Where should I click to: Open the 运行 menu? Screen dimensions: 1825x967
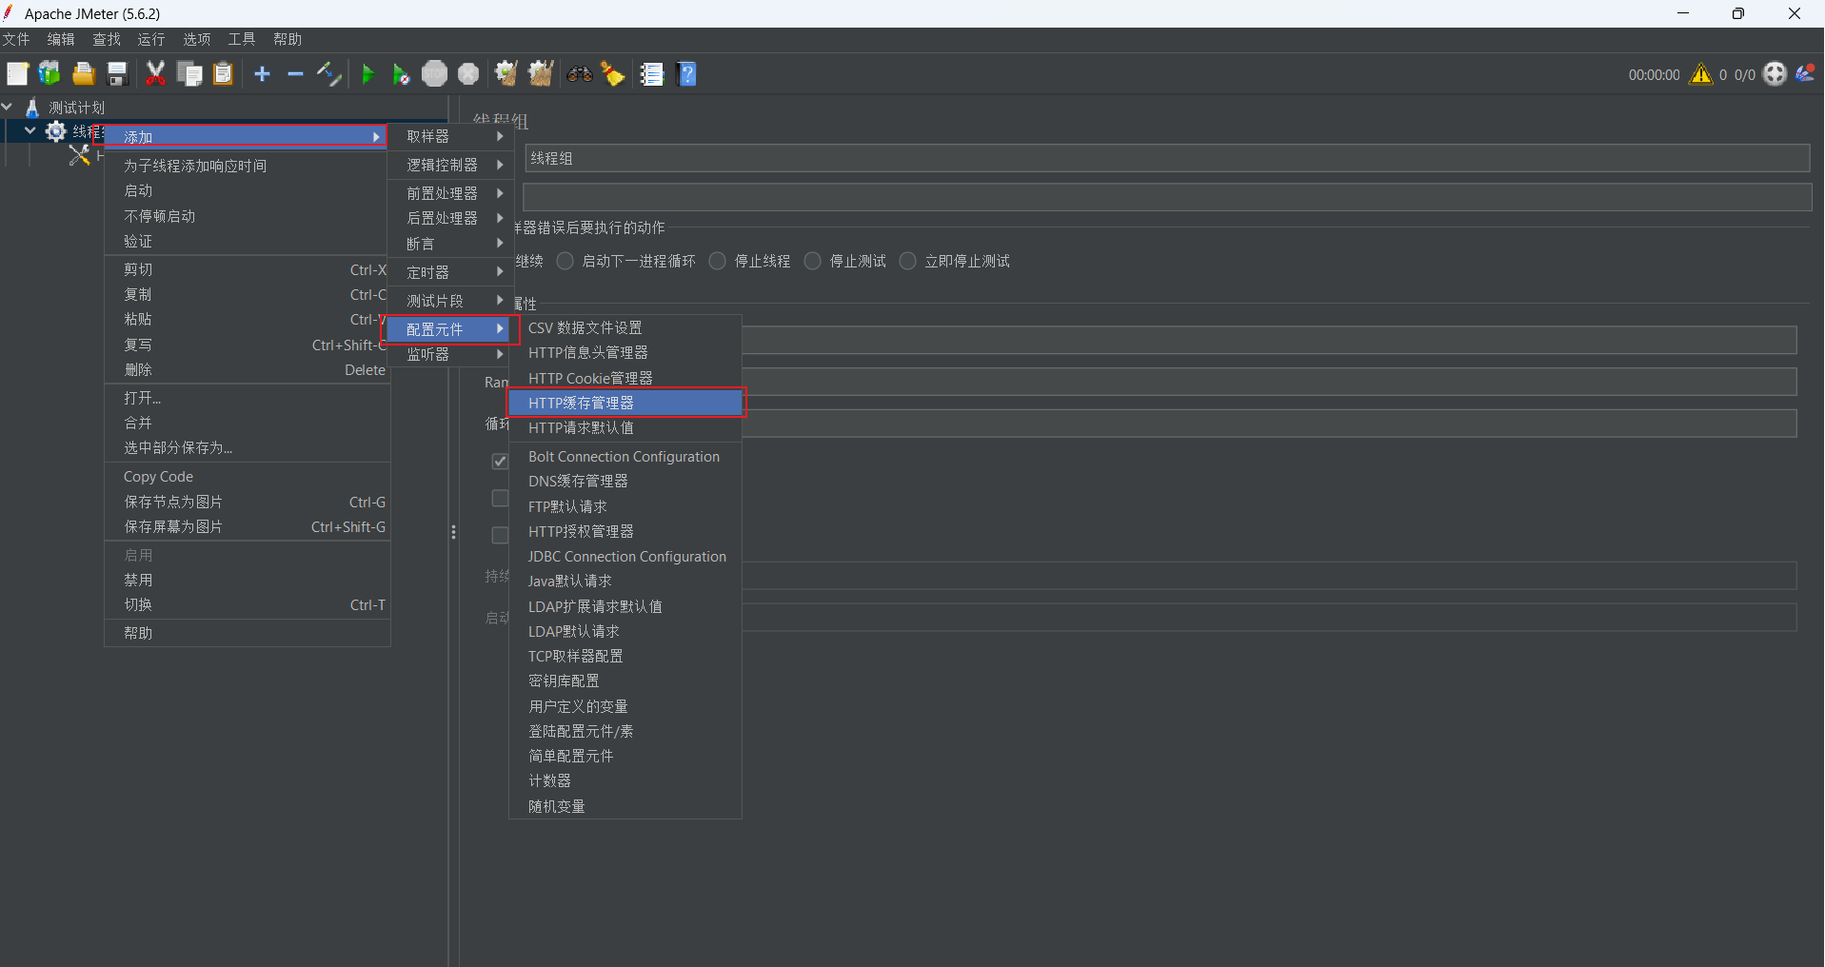(x=151, y=39)
